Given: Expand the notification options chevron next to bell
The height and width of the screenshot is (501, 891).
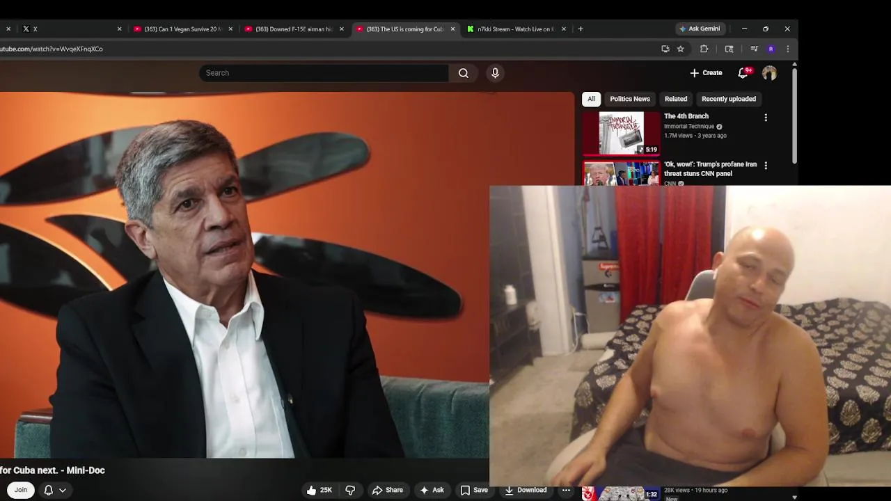Looking at the screenshot, I should (63, 490).
